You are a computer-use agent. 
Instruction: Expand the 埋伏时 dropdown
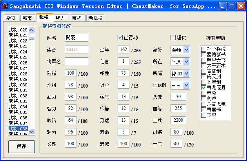tap(186, 85)
